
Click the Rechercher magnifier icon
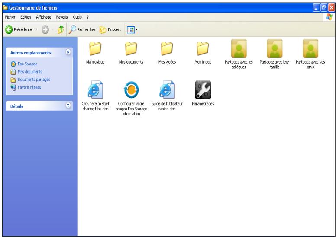[72, 29]
